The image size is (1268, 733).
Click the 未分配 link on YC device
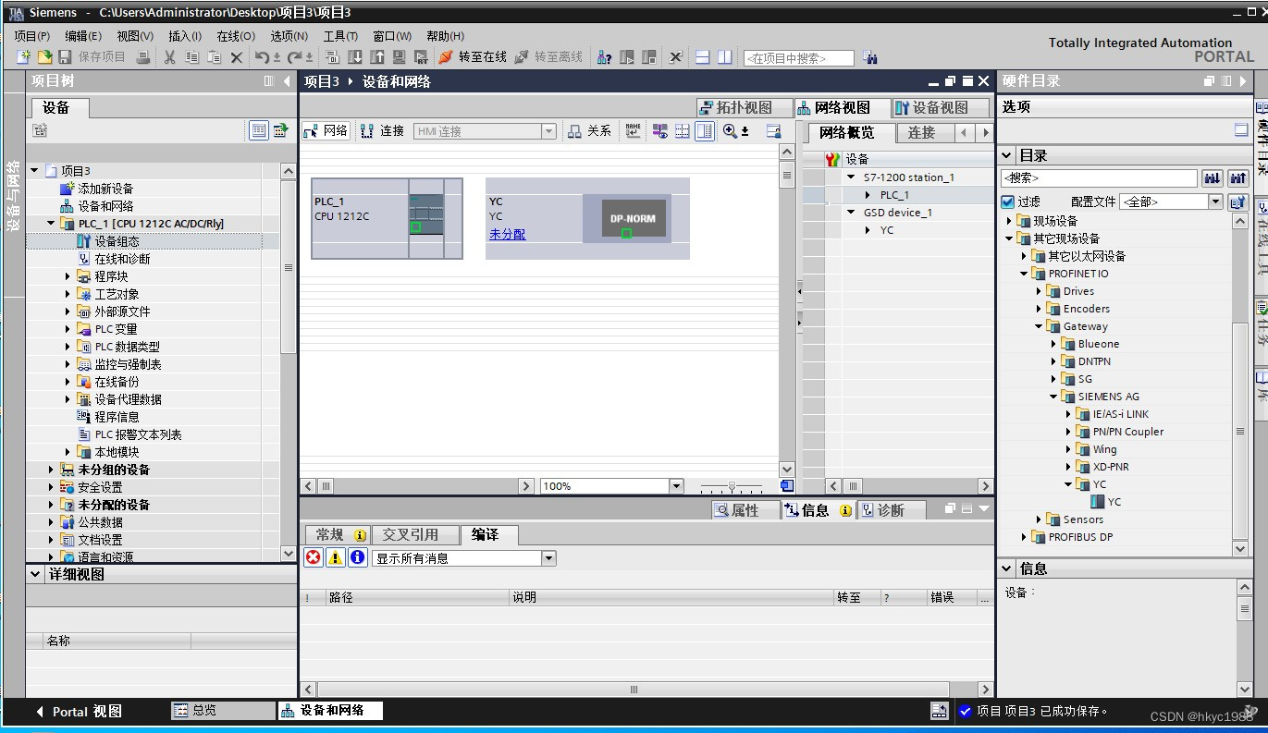507,235
